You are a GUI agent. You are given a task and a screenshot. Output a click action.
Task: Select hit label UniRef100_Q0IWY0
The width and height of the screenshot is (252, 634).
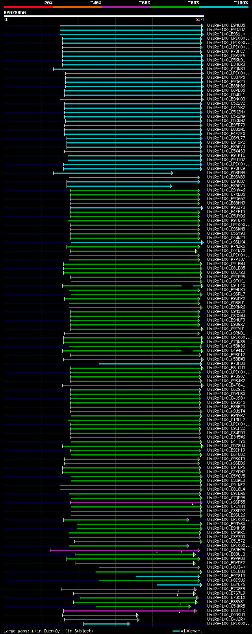click(226, 251)
